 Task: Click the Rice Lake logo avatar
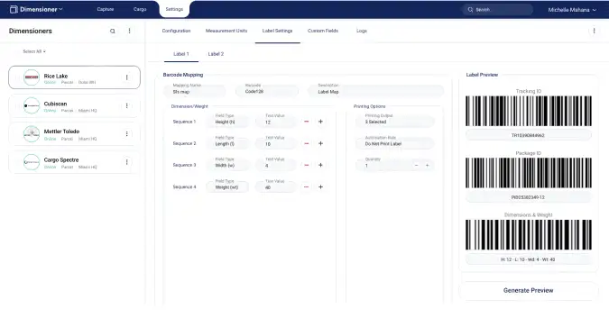click(32, 77)
